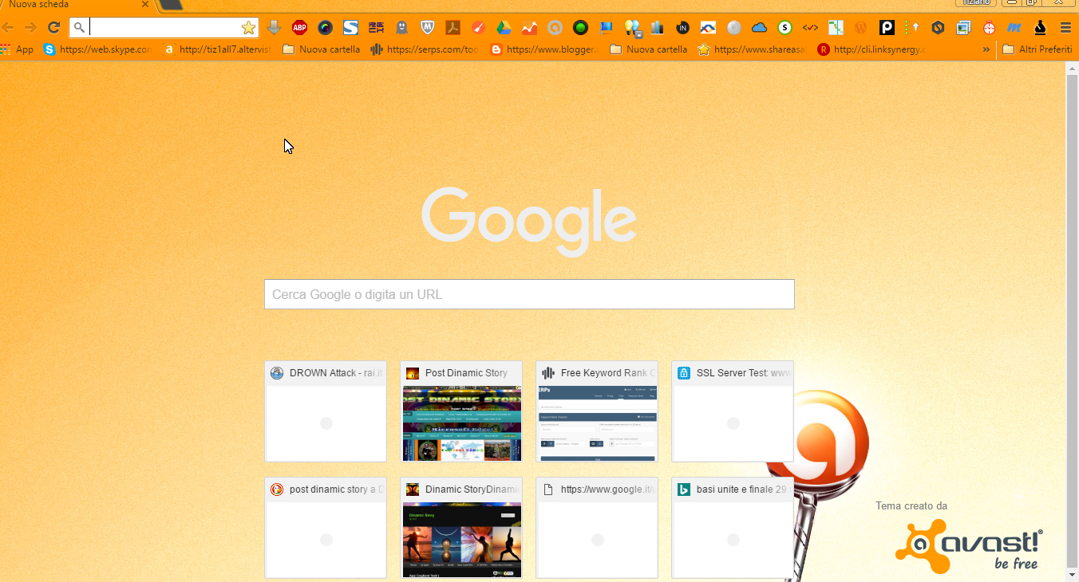This screenshot has width=1079, height=582.
Task: Open the post dinamic story DuckDuckGo tile
Action: (326, 528)
